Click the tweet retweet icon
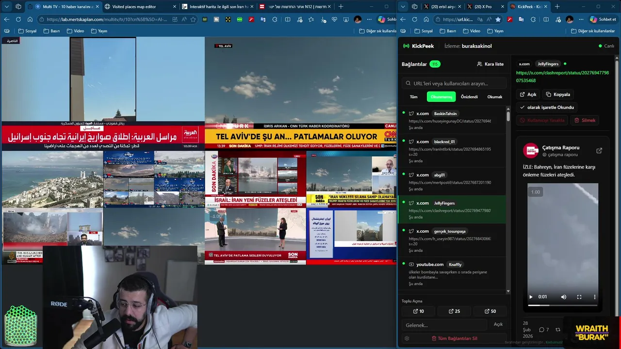The height and width of the screenshot is (349, 621). (558, 330)
